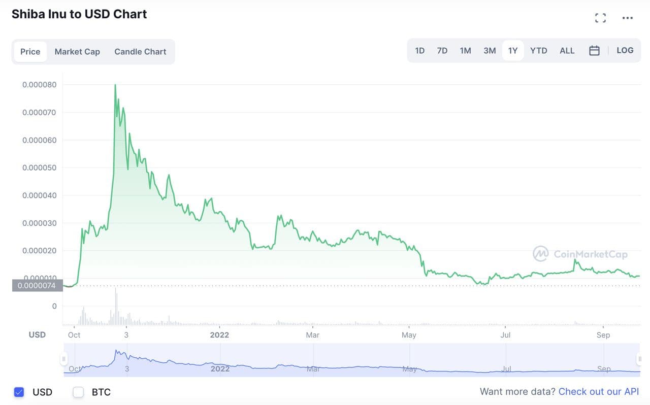Screen dimensions: 650x405
Task: Click the left range slider handle
Action: click(64, 359)
